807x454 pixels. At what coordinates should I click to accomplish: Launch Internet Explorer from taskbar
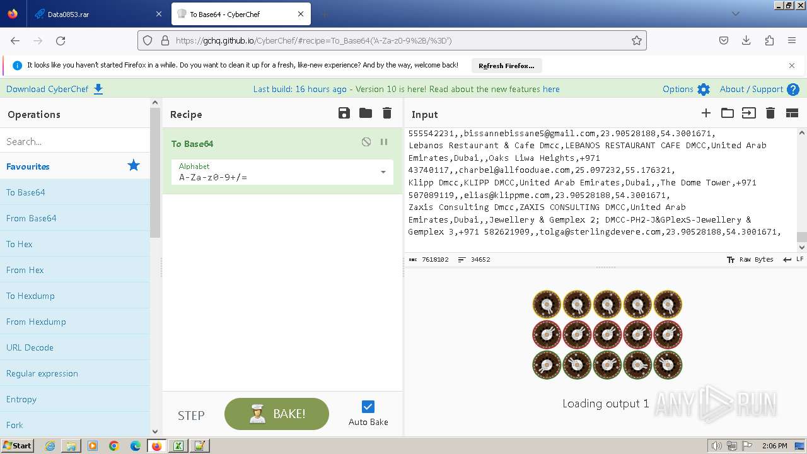click(x=50, y=446)
